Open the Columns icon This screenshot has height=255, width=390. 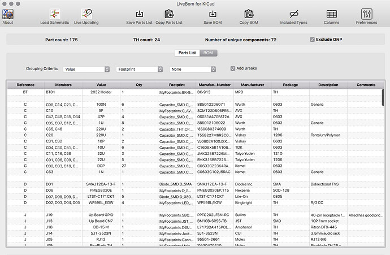332,14
